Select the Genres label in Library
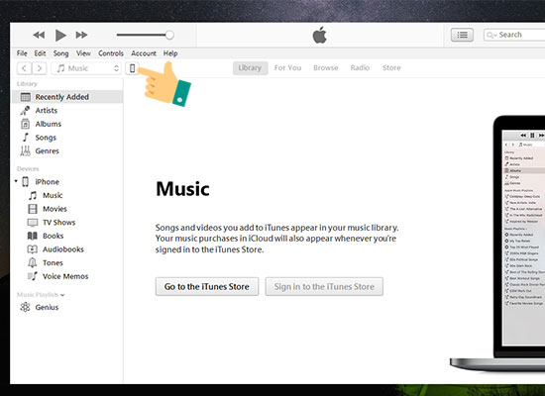 (x=48, y=151)
